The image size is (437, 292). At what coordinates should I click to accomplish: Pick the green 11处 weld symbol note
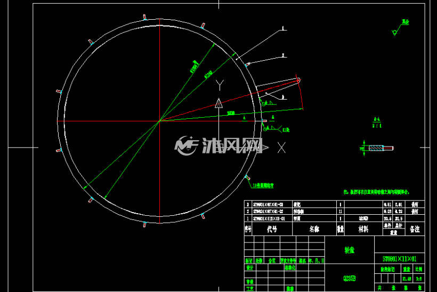(x=286, y=130)
